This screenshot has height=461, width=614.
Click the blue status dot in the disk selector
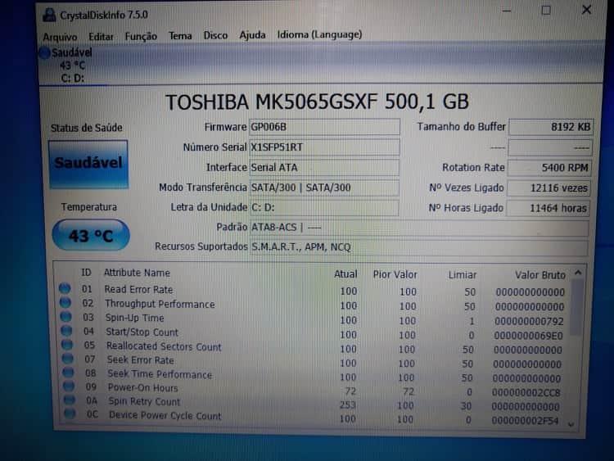click(x=44, y=52)
